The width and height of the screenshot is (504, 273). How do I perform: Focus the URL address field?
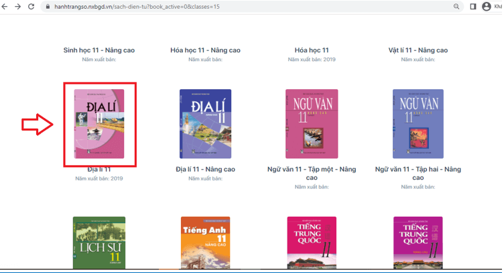(x=252, y=7)
